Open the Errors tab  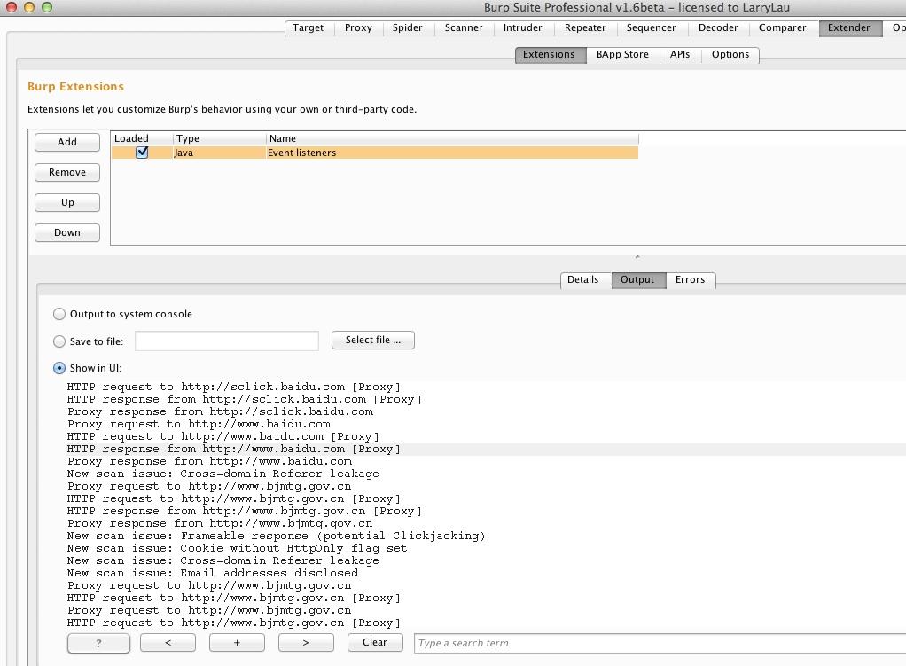click(x=690, y=280)
